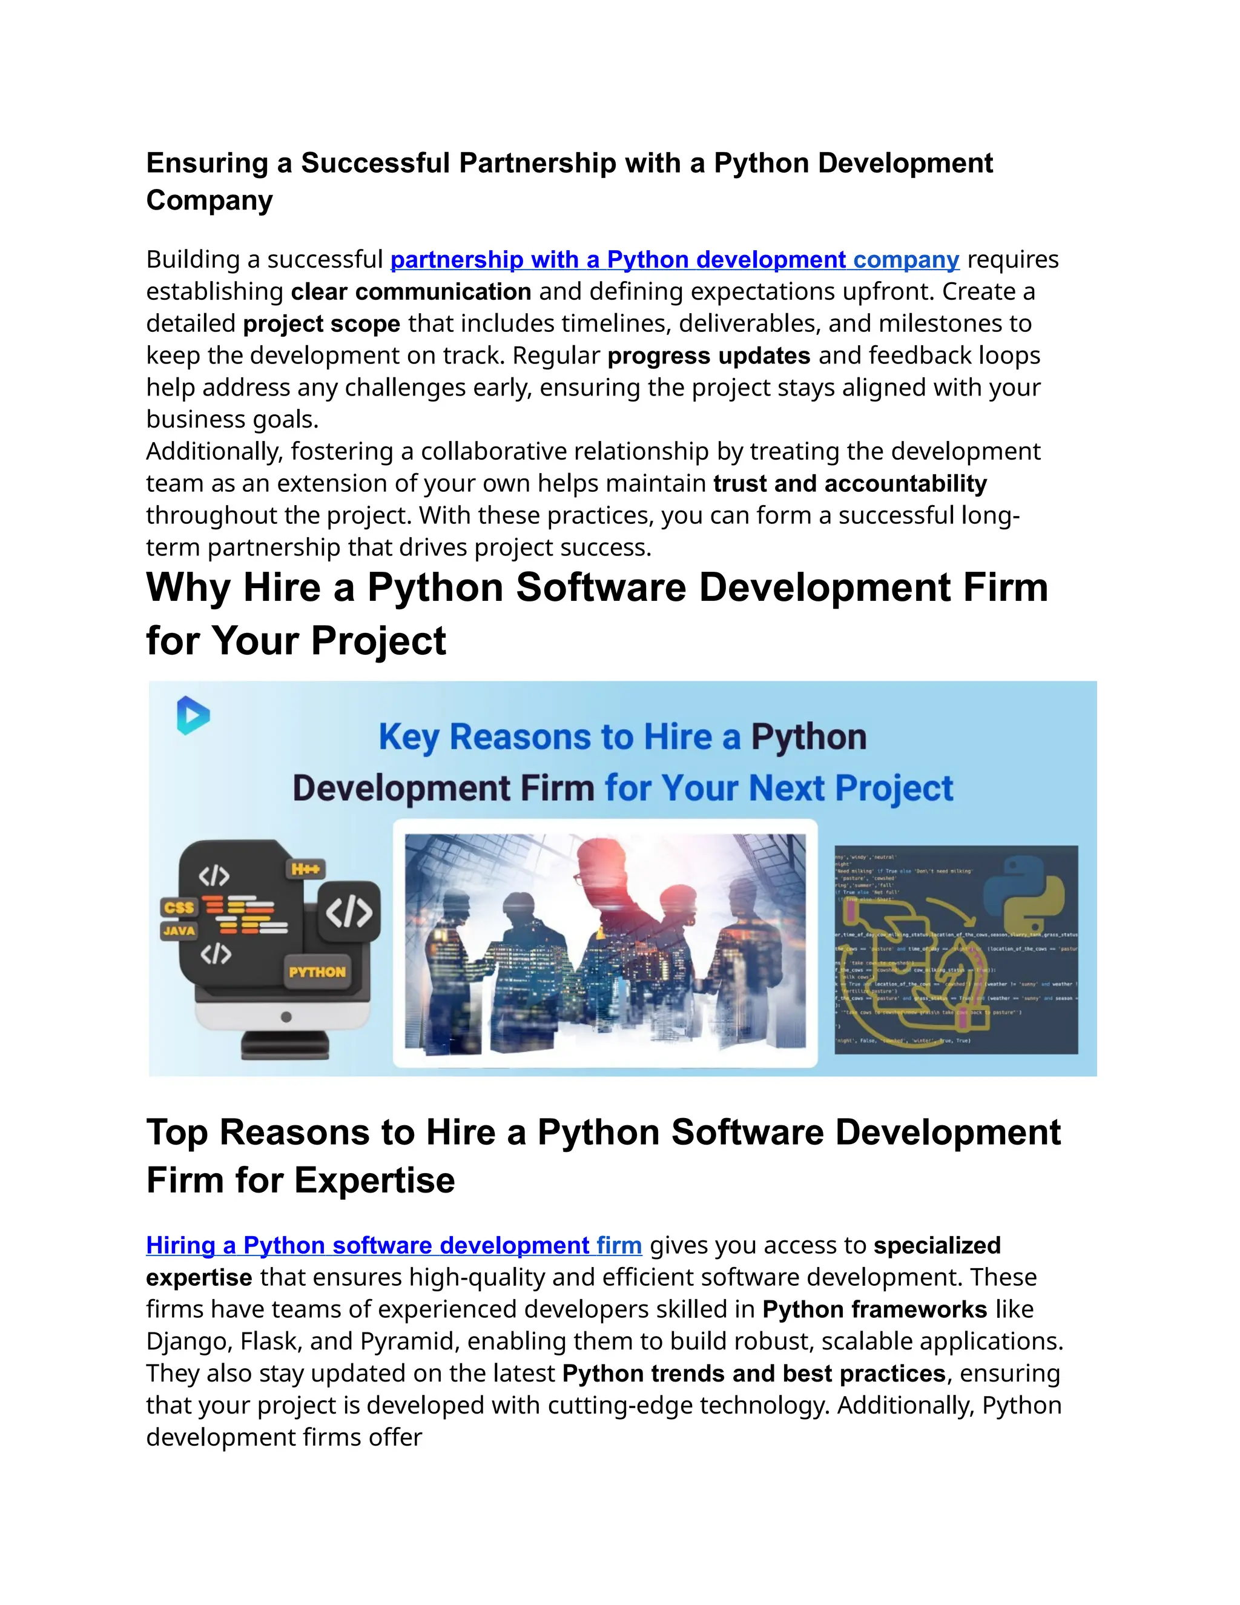Viewport: 1240px width, 1605px height.
Task: Click the bold words 'trust and accountability'
Action: click(850, 483)
